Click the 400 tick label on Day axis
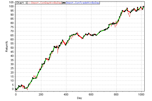 (x=66, y=94)
